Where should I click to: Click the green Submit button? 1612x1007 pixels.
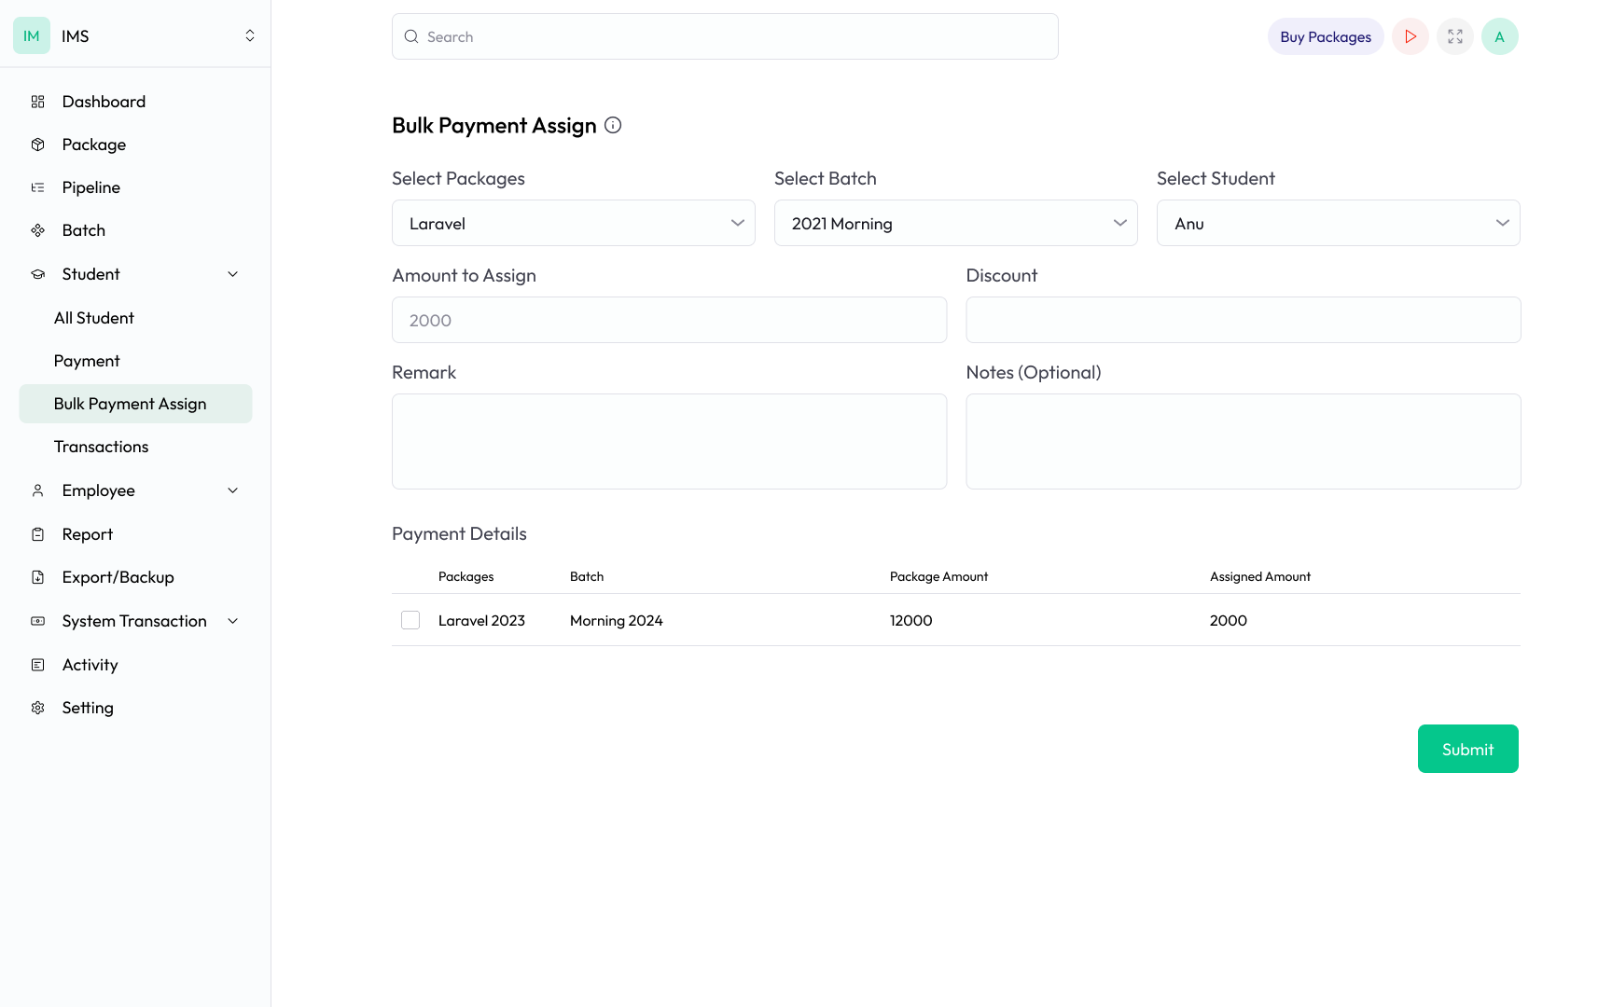tap(1468, 749)
